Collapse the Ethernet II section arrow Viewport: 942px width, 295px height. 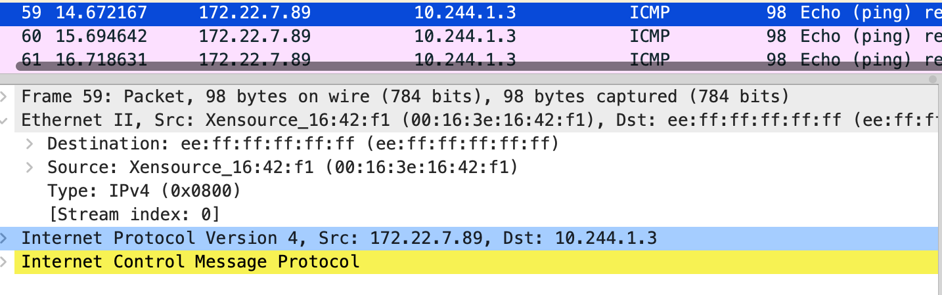(x=5, y=121)
